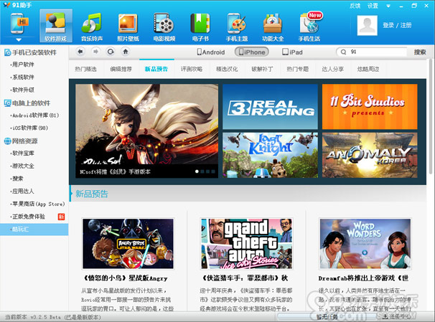Click the browser back arrow button
The width and height of the screenshot is (435, 322).
pyautogui.click(x=81, y=52)
